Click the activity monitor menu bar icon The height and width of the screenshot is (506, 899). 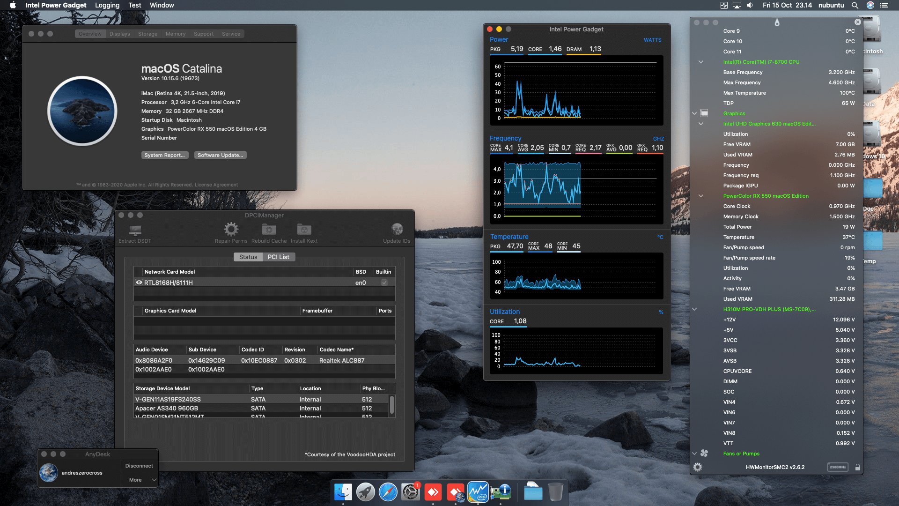pos(724,5)
